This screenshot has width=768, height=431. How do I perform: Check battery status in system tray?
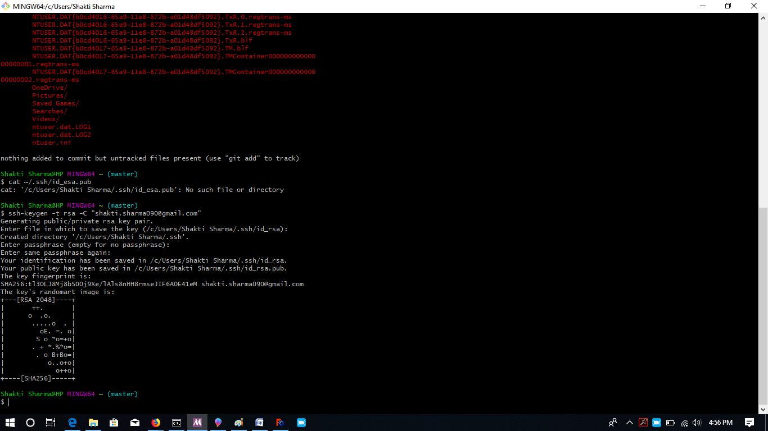[x=670, y=423]
